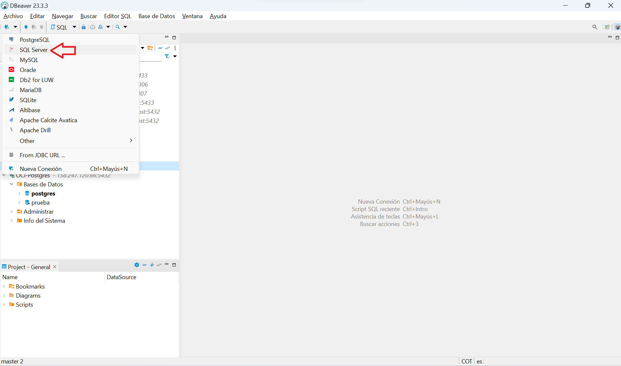
Task: Expand the prueba database node
Action: tap(19, 202)
